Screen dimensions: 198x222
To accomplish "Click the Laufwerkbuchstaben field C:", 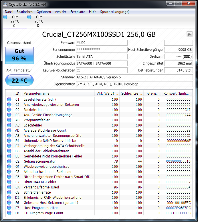I will (x=102, y=70).
